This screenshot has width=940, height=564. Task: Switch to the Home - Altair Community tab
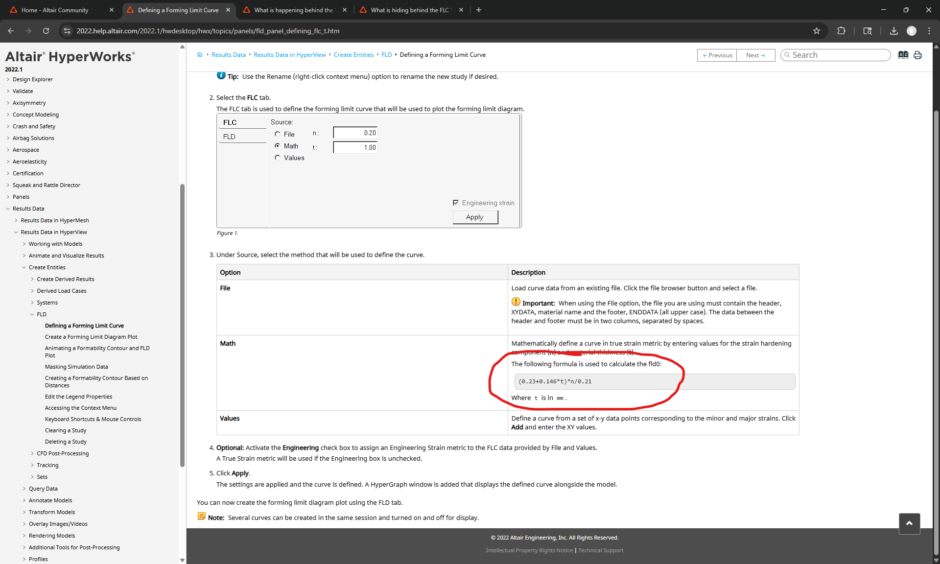pyautogui.click(x=55, y=10)
